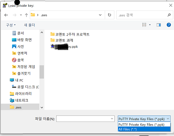Toggle the preview pane

(x=159, y=25)
